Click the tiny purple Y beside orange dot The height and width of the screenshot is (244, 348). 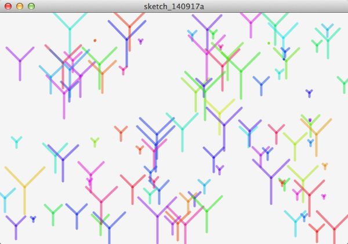coord(140,42)
